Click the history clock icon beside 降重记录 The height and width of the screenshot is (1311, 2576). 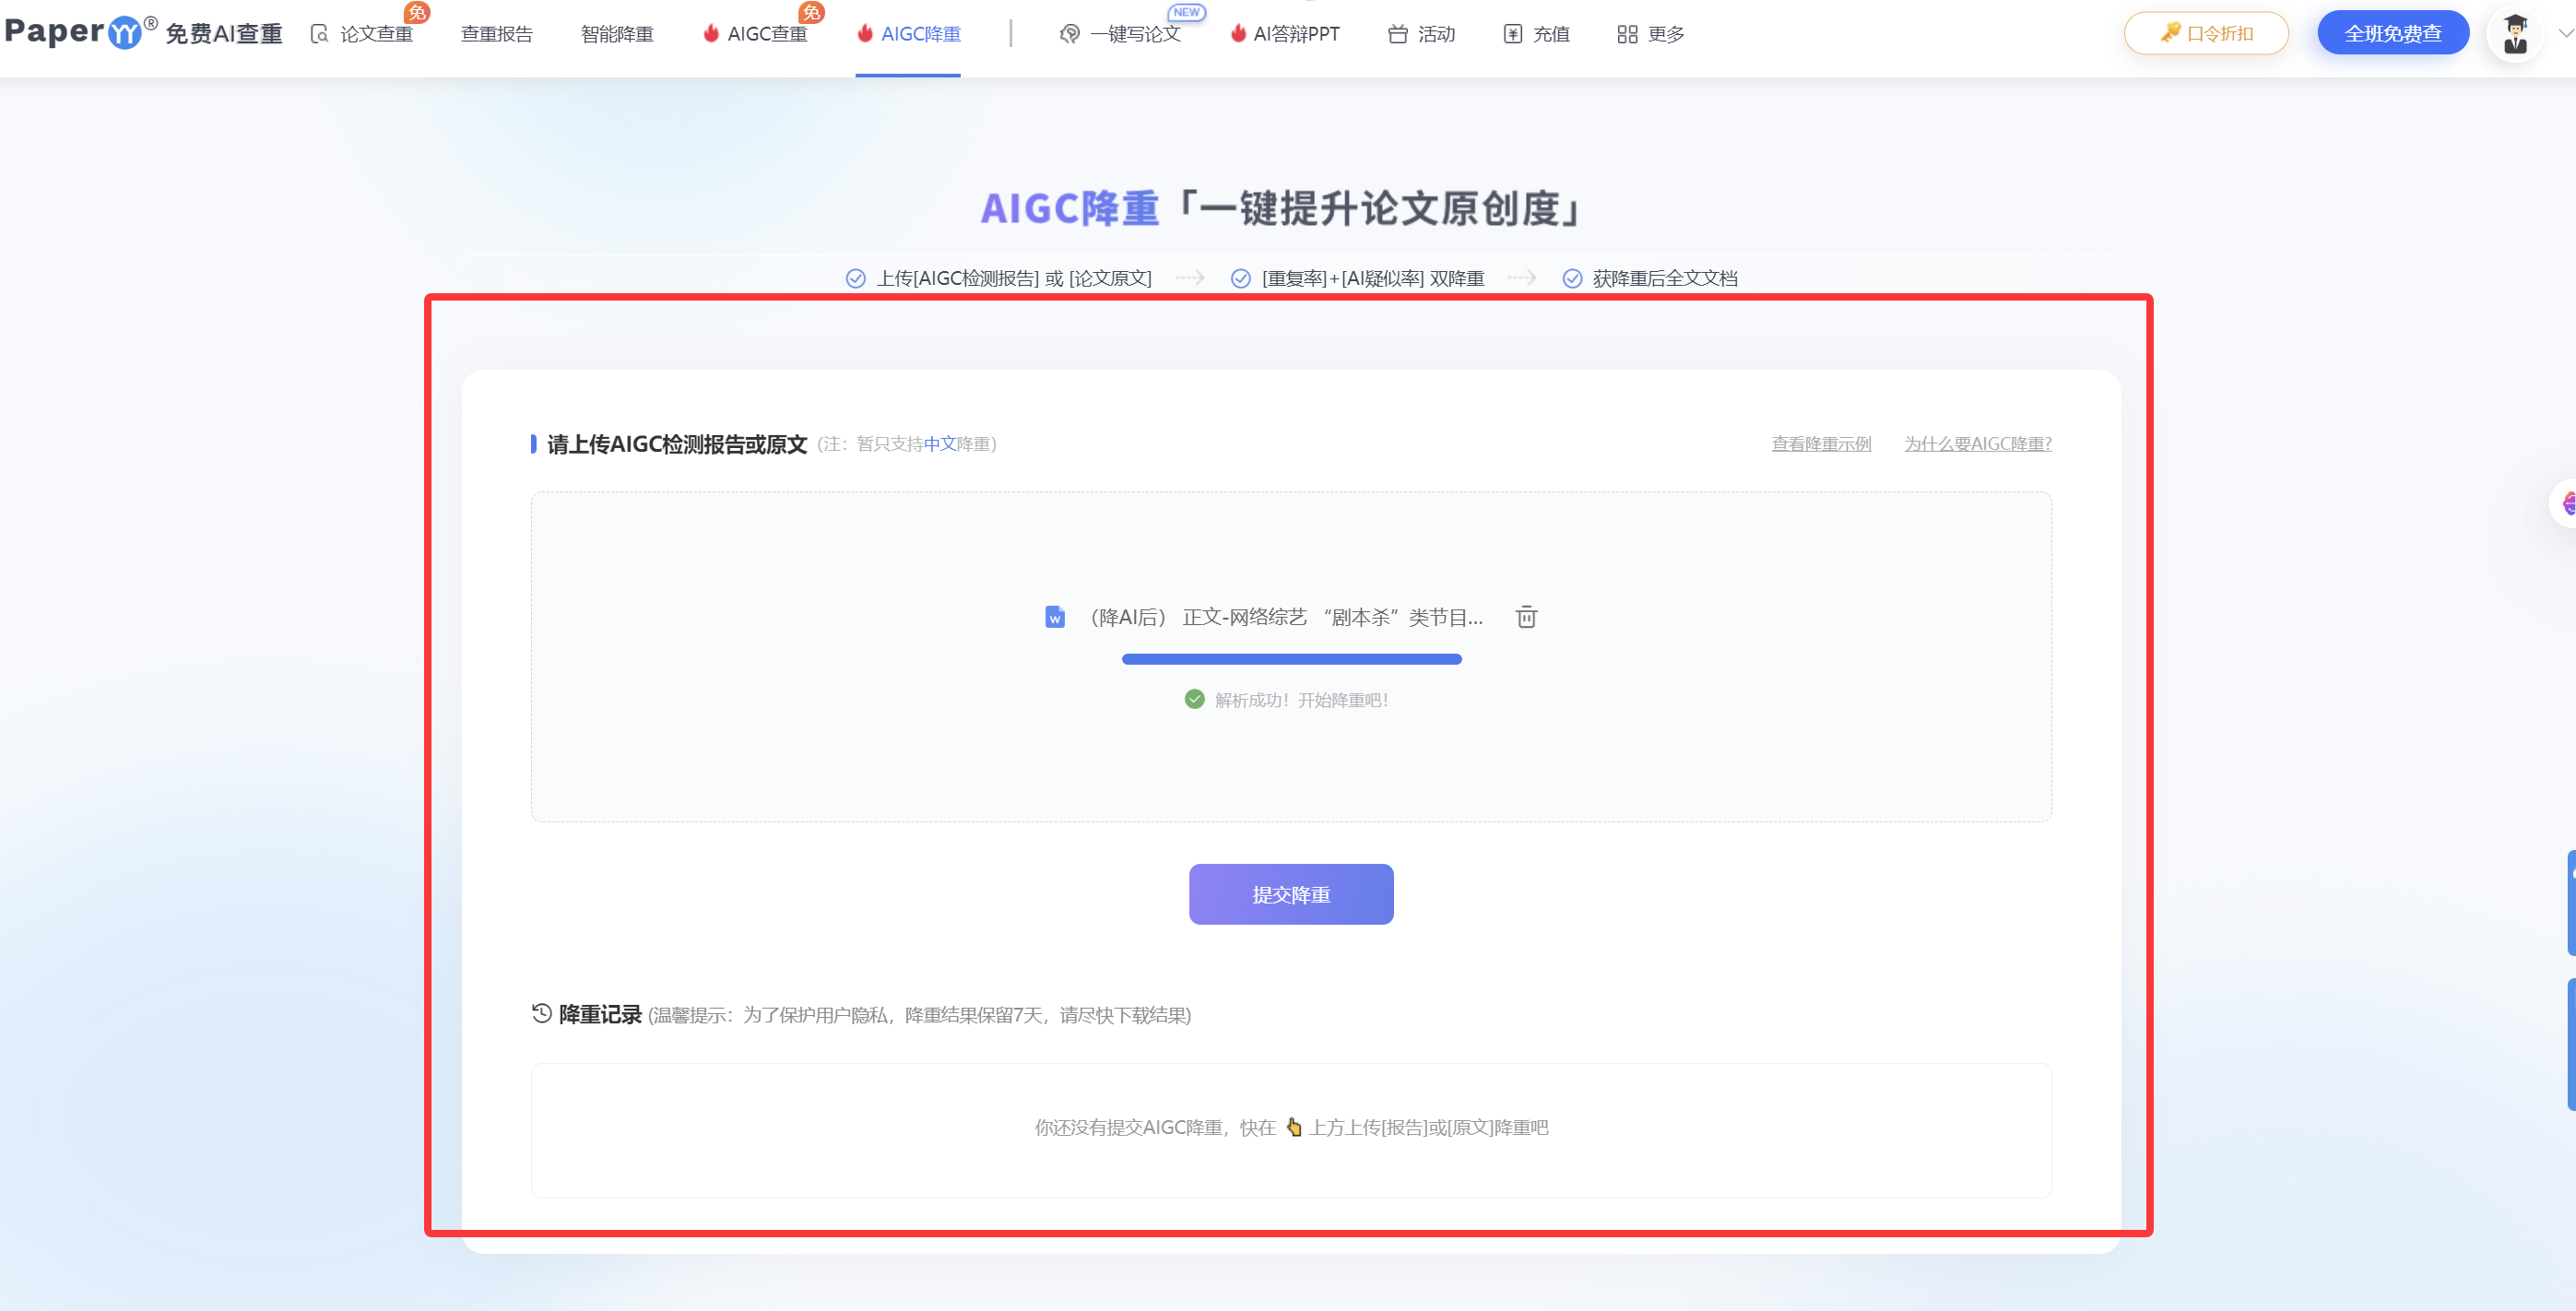point(541,1013)
